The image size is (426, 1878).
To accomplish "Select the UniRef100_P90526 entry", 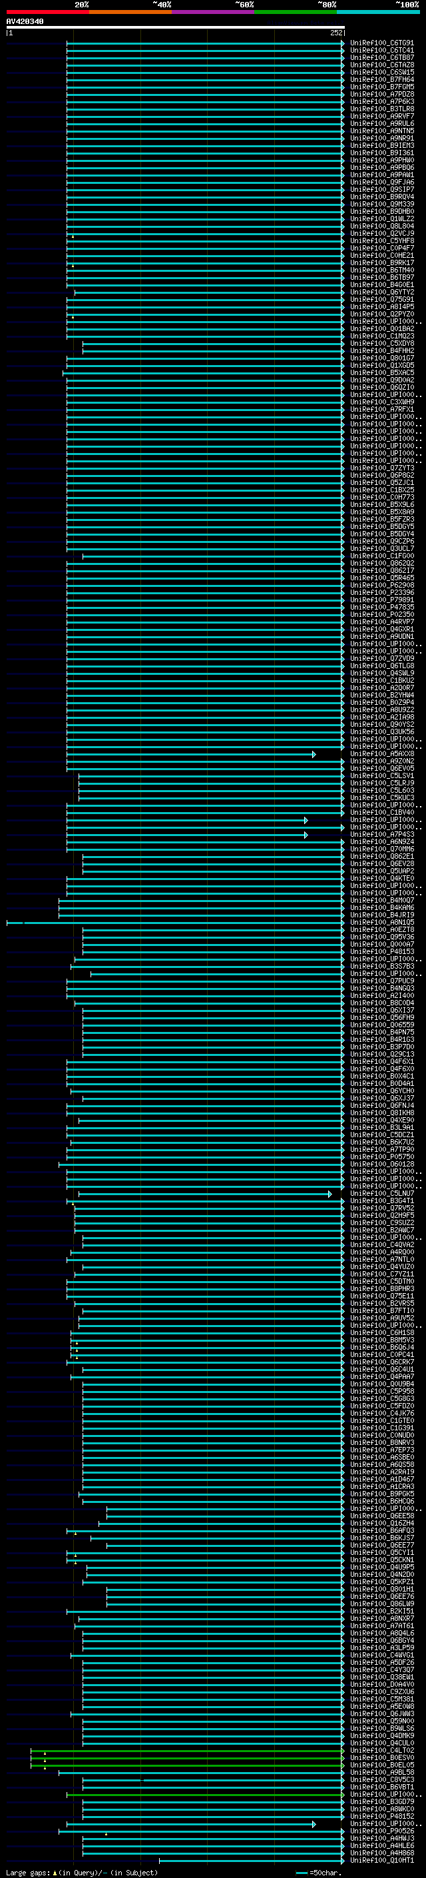I will pos(381,1831).
